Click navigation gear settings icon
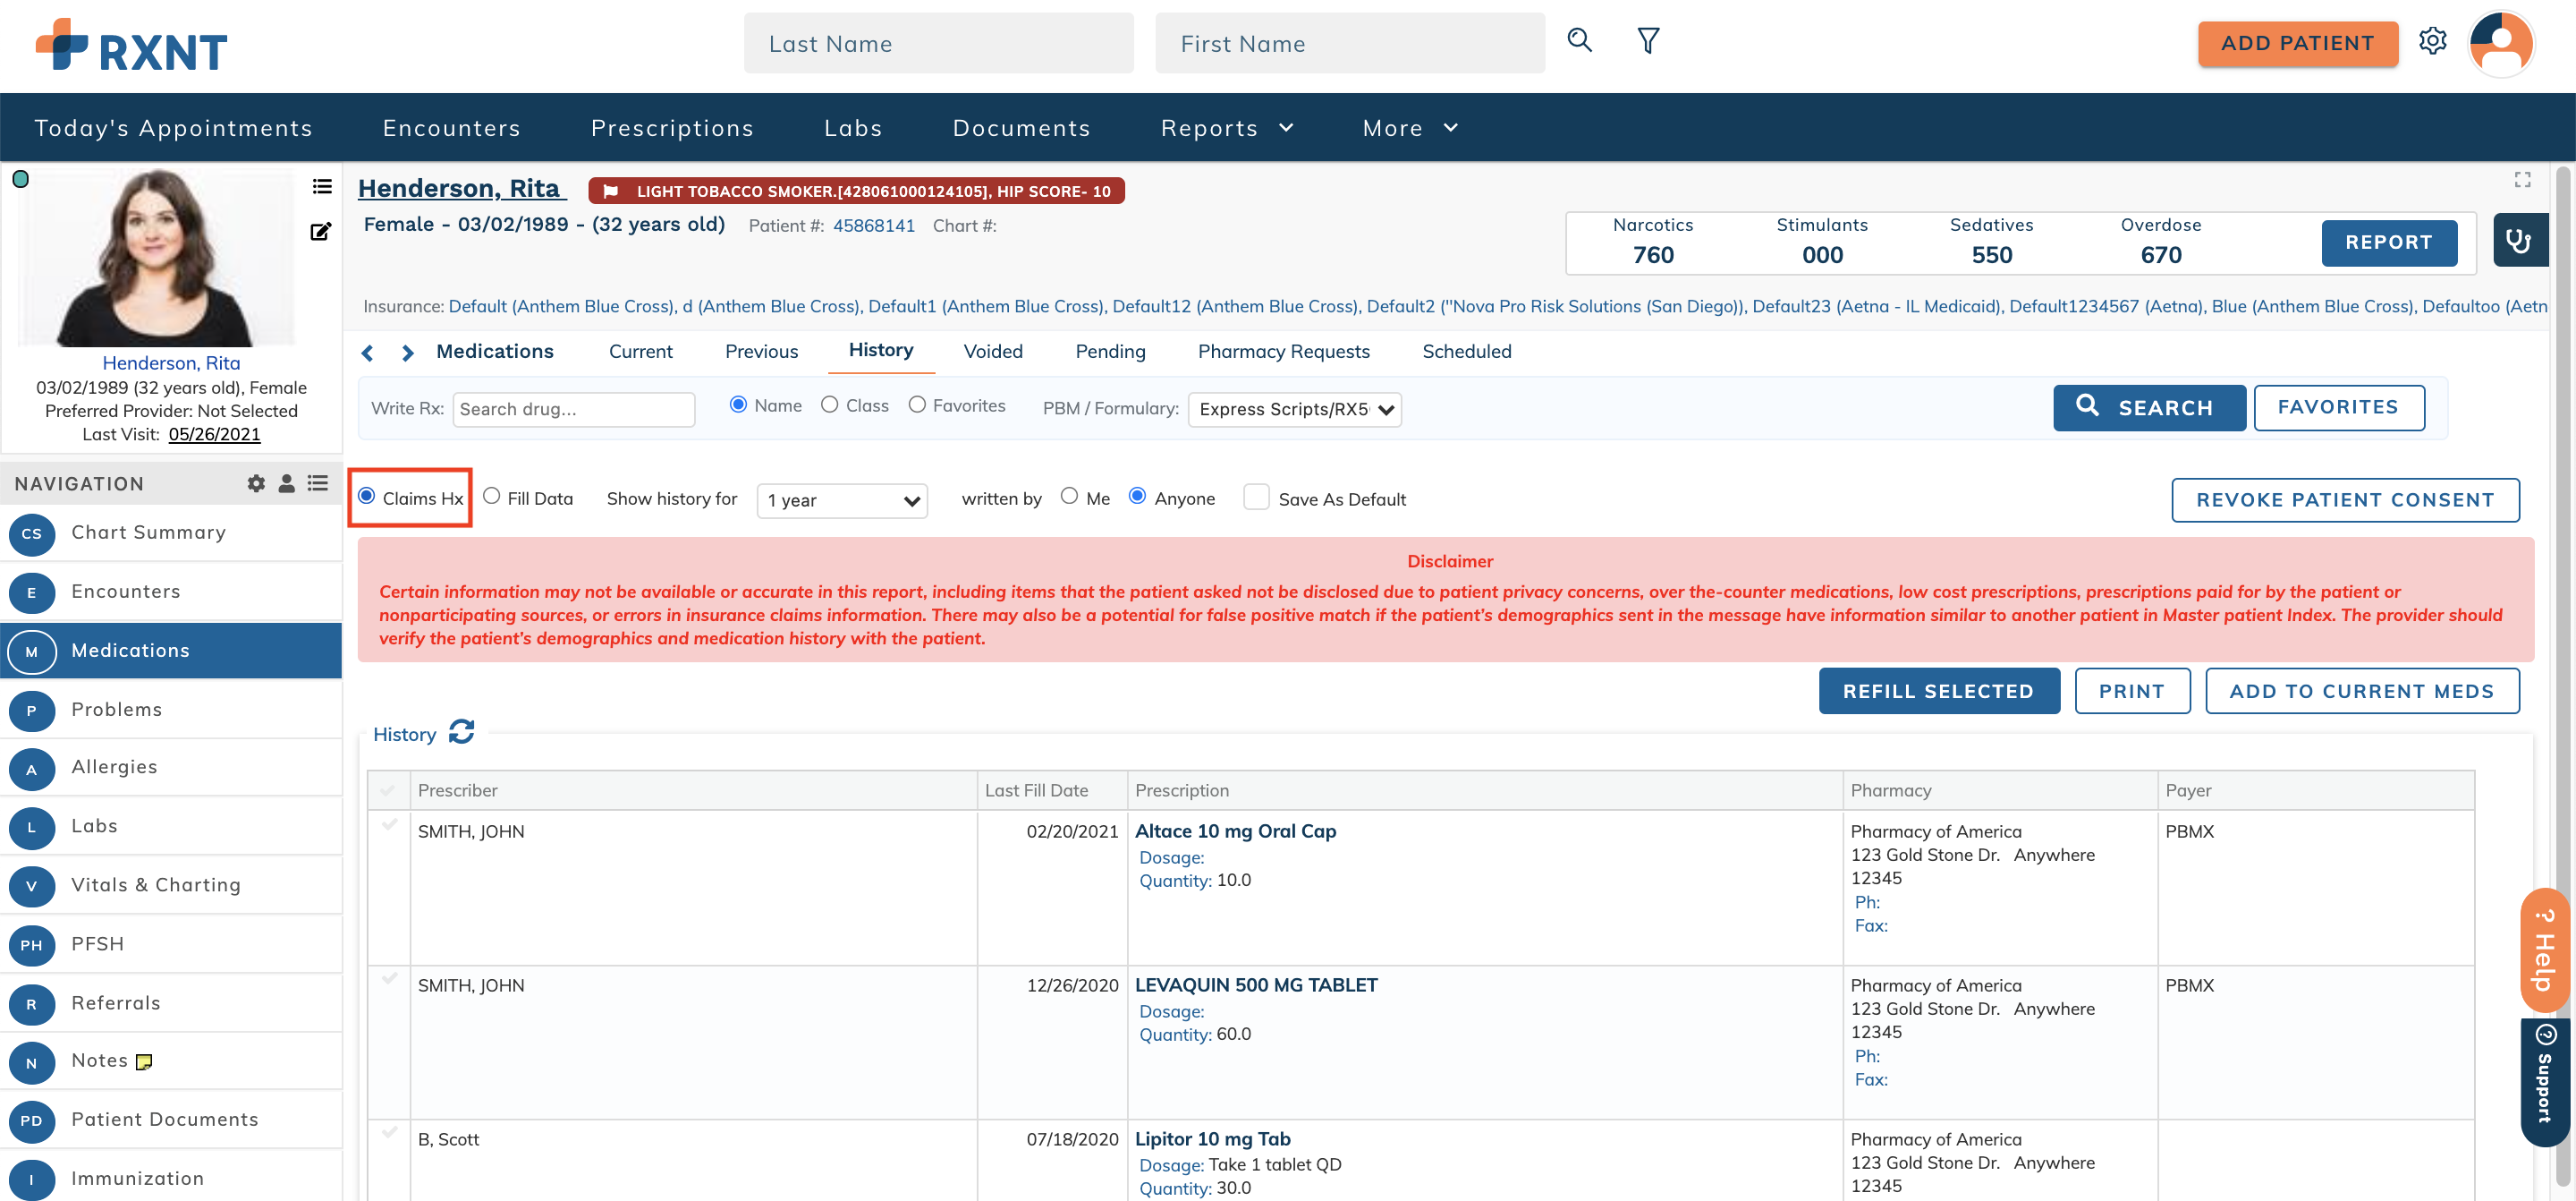The width and height of the screenshot is (2576, 1201). tap(256, 483)
